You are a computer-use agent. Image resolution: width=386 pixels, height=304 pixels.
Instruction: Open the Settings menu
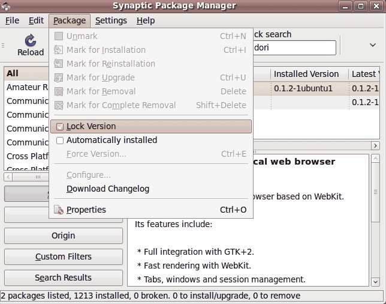111,20
